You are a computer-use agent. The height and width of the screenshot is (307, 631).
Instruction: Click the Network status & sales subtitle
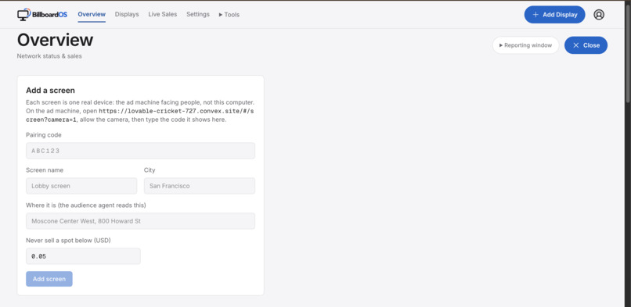pyautogui.click(x=49, y=56)
